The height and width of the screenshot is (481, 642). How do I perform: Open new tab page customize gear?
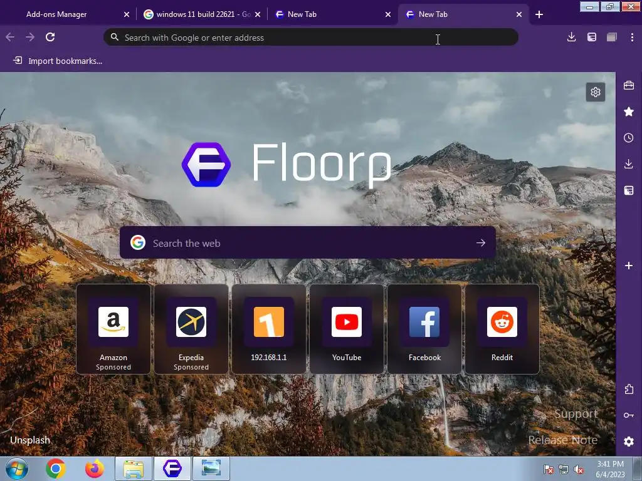point(596,92)
